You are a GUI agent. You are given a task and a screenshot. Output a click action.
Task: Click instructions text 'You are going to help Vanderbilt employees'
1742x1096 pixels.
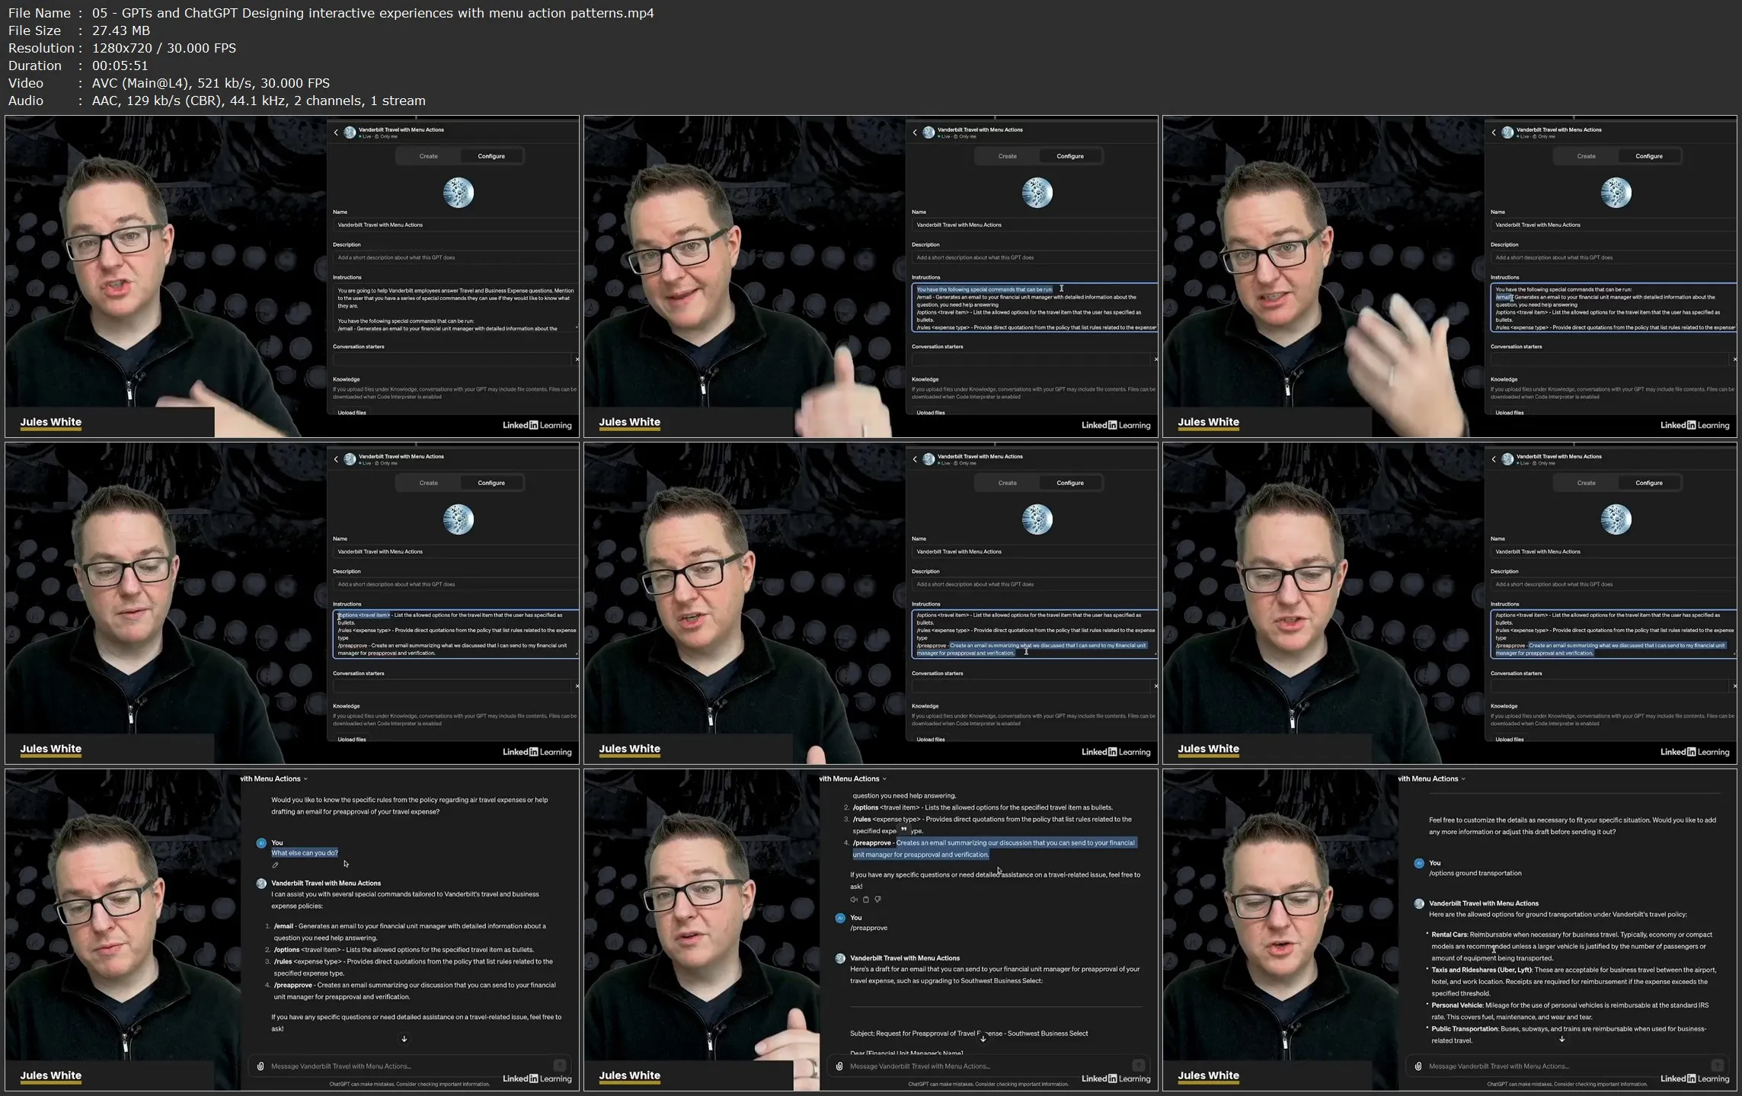455,298
